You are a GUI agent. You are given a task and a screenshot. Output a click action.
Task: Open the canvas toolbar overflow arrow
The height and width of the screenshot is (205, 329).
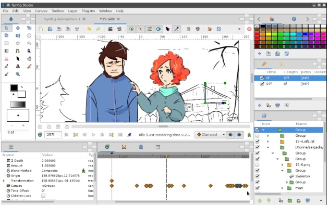pyautogui.click(x=239, y=29)
